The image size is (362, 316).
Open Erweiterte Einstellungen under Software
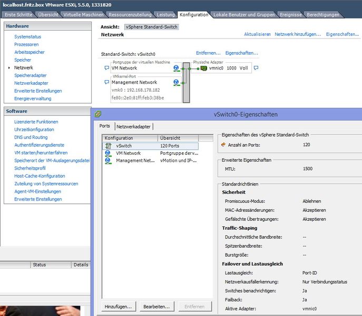pos(38,199)
